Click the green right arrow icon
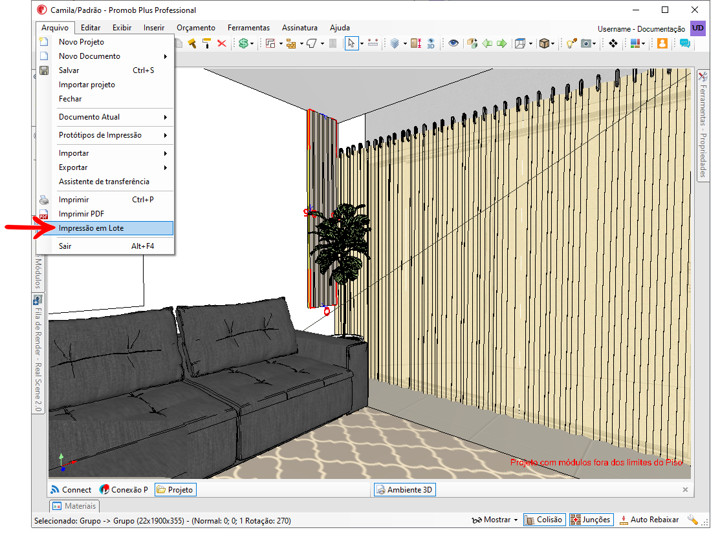 pyautogui.click(x=502, y=43)
